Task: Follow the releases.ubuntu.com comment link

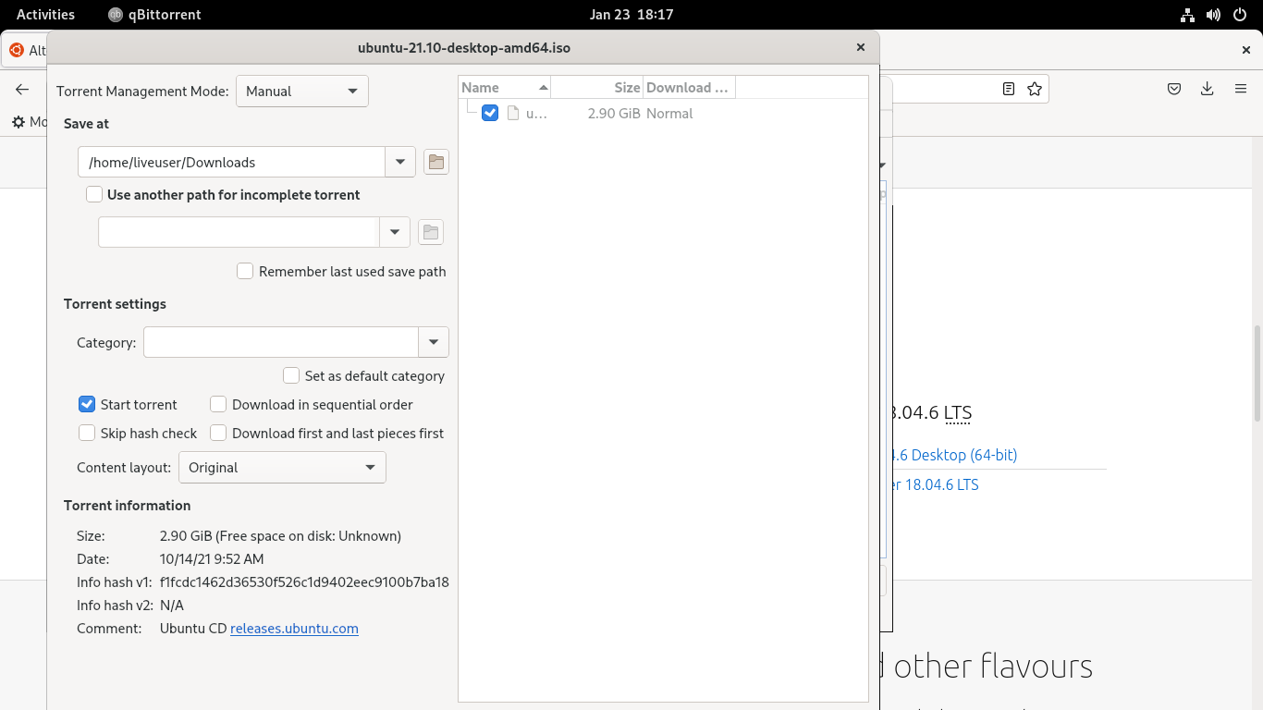Action: [x=294, y=628]
